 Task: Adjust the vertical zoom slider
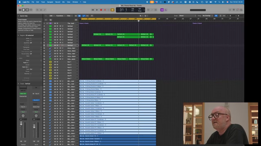(230, 16)
